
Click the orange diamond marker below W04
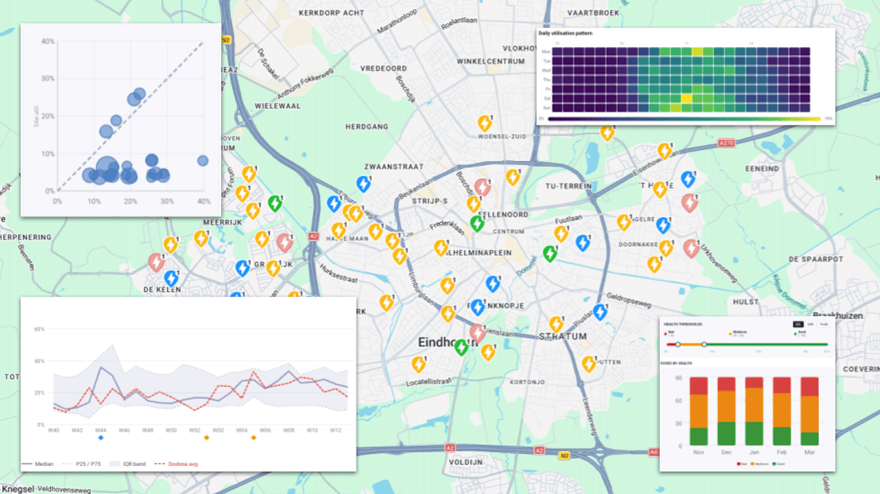pos(253,437)
